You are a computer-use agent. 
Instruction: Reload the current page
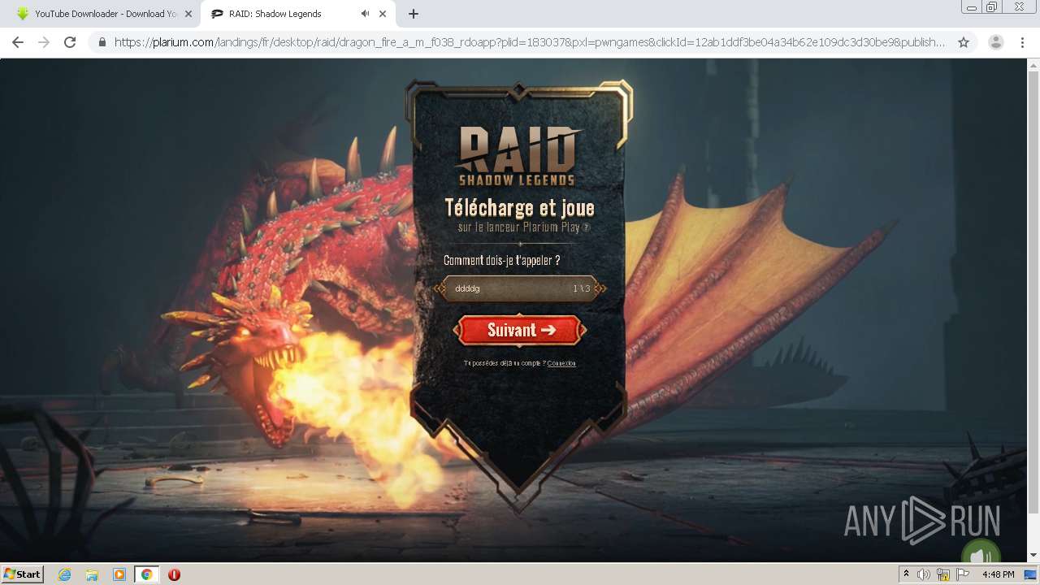tap(70, 42)
